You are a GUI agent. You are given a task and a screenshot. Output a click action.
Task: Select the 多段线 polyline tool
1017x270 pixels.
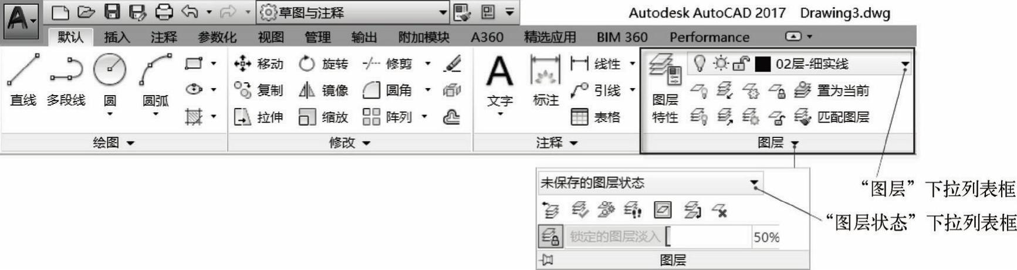[x=66, y=81]
